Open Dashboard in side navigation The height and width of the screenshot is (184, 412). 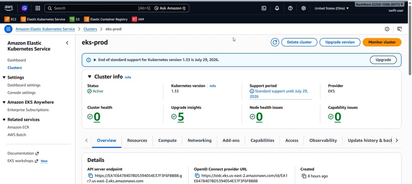pyautogui.click(x=17, y=60)
